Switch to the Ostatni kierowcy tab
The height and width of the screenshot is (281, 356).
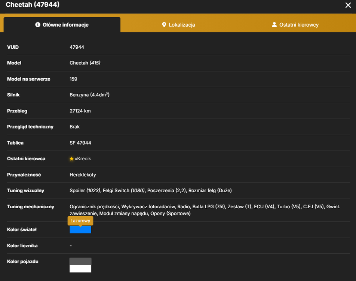pyautogui.click(x=295, y=25)
